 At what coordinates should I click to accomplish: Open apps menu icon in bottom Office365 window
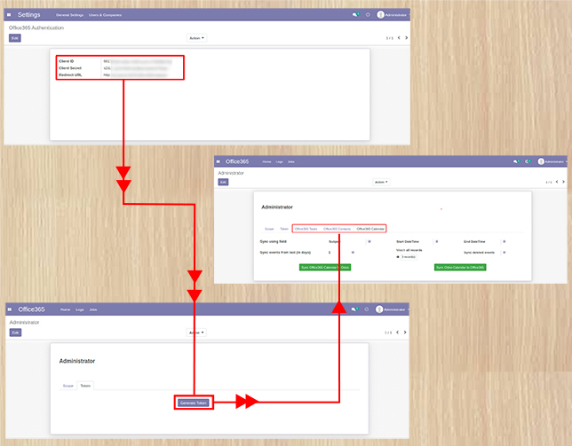tap(10, 309)
